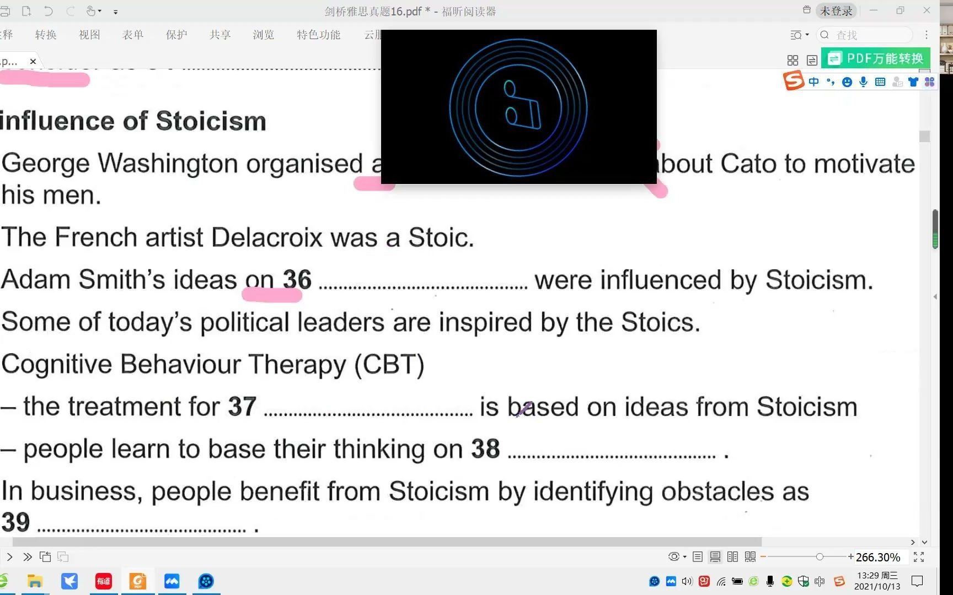Screen dimensions: 953x595
Task: Select continuous page view mode
Action: coord(715,557)
